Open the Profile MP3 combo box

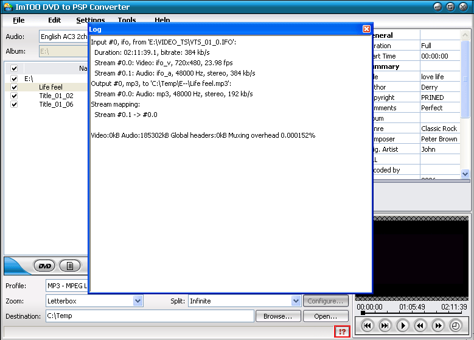[x=66, y=286]
